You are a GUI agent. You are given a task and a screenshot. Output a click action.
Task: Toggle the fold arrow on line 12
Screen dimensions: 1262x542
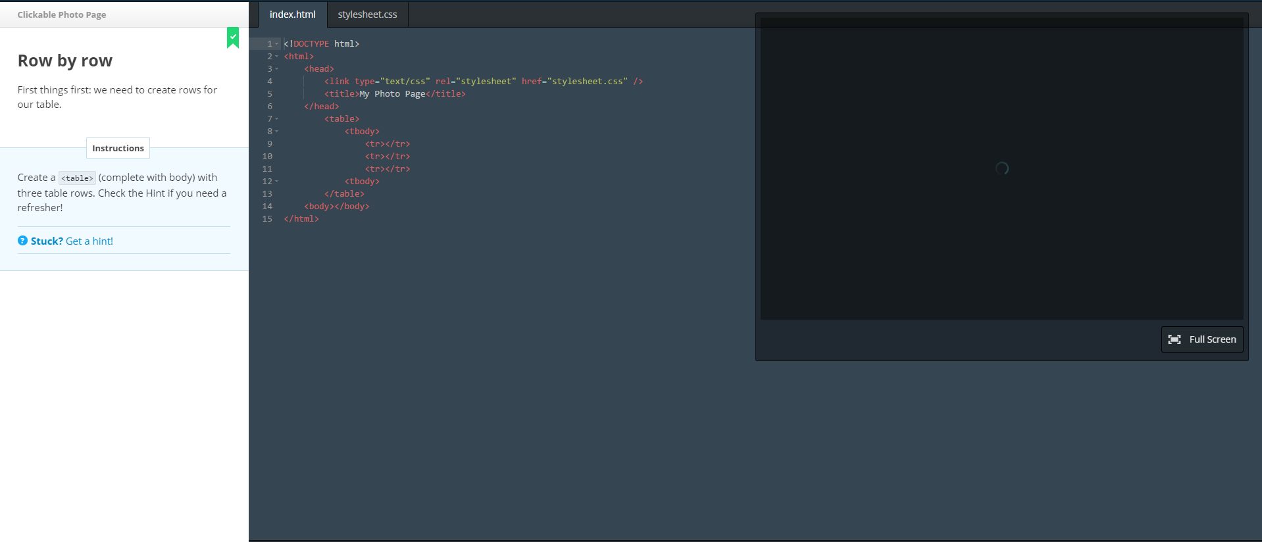pos(277,182)
